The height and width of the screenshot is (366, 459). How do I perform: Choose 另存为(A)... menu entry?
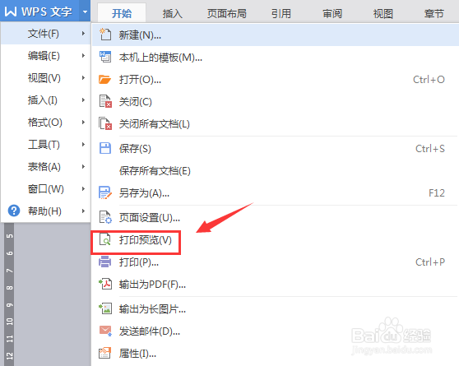click(x=276, y=193)
